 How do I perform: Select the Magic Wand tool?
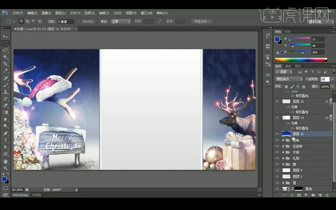5,57
